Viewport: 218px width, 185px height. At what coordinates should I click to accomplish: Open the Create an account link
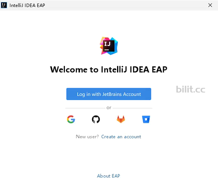point(121,137)
